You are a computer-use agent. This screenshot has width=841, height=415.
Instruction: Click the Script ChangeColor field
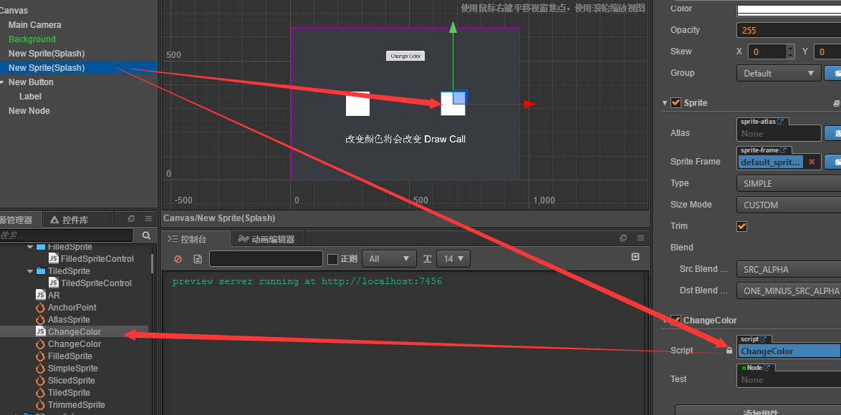(x=789, y=351)
